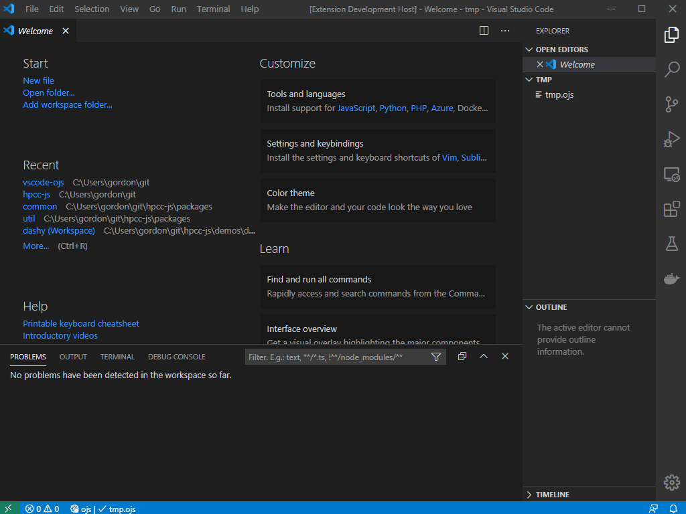Viewport: 686px width, 514px height.
Task: Switch to the Output panel tab
Action: click(x=73, y=357)
